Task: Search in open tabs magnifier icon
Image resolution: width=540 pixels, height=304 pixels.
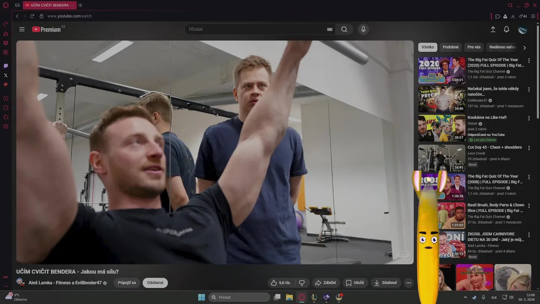Action: [x=510, y=5]
